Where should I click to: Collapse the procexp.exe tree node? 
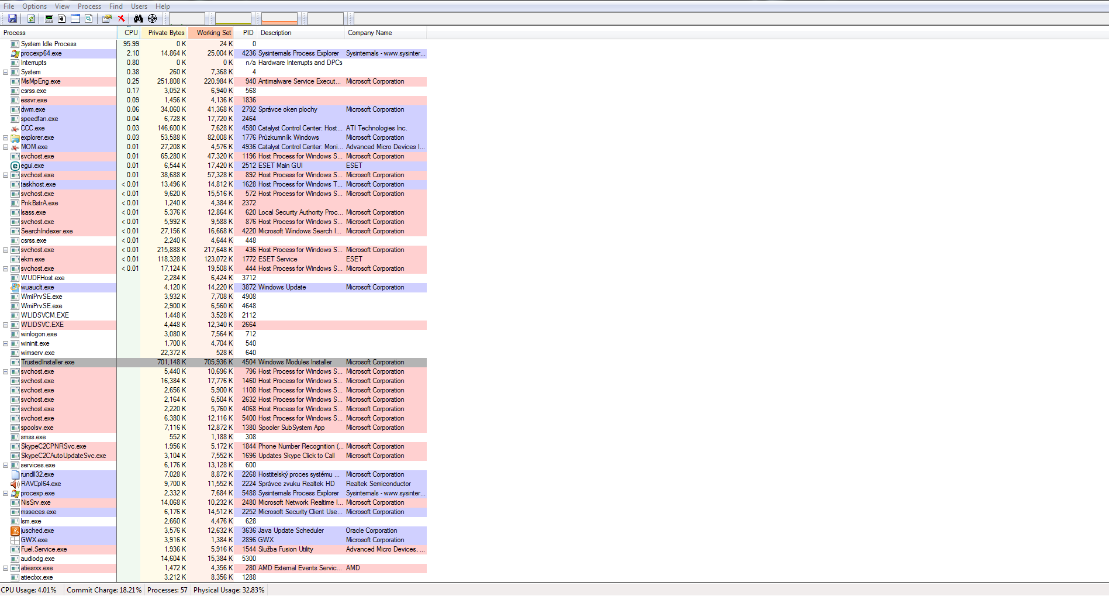6,493
